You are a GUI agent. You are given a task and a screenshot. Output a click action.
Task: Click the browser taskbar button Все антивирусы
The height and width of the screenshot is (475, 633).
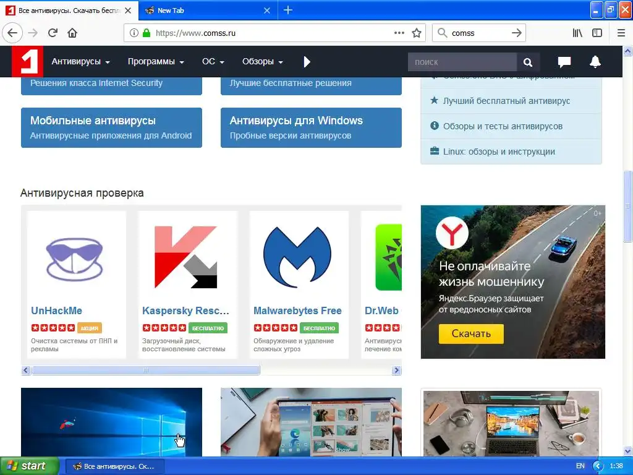[114, 466]
